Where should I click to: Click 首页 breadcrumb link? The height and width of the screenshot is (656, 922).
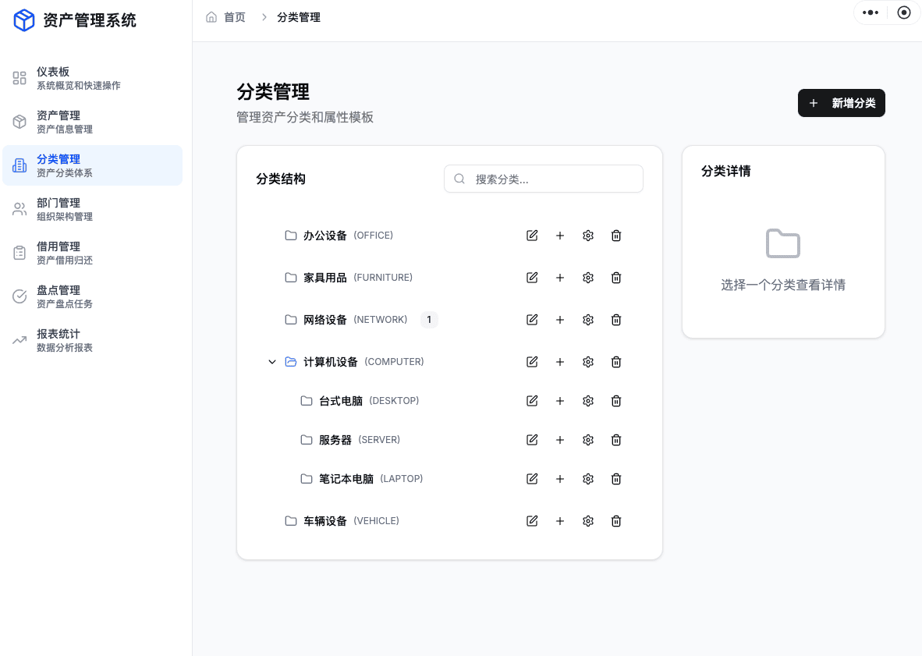235,17
